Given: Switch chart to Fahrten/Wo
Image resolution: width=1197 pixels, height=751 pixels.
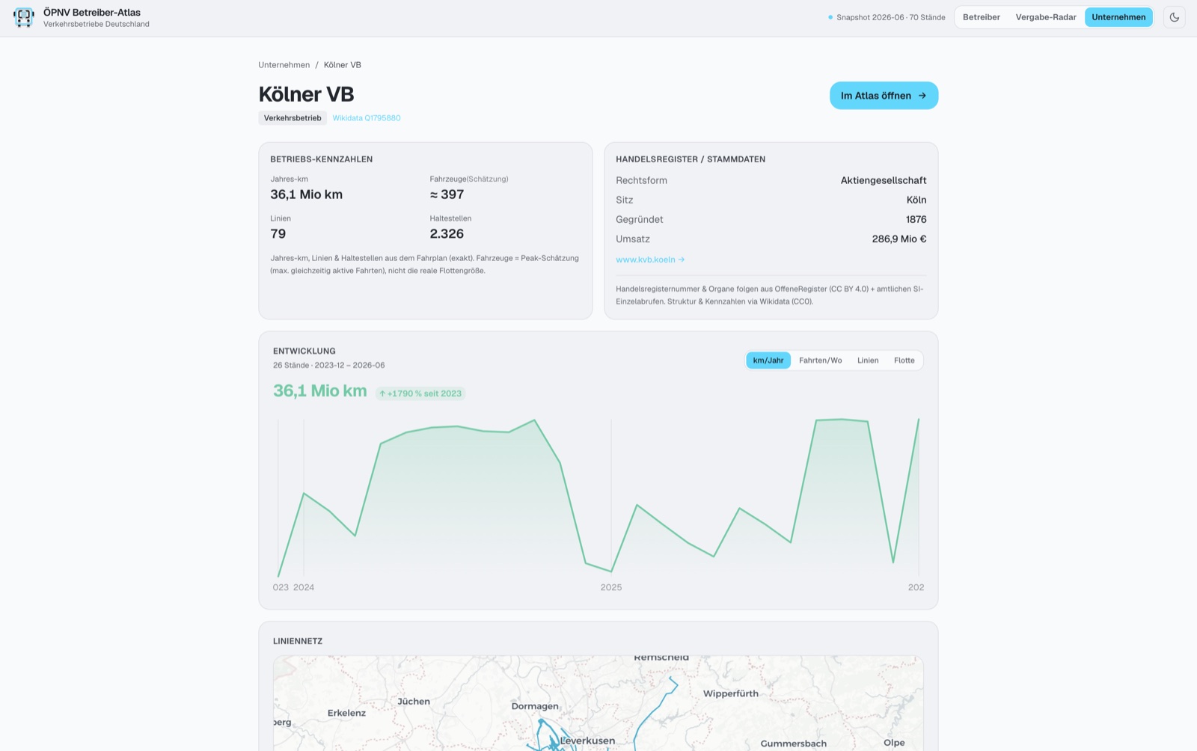Looking at the screenshot, I should coord(821,361).
